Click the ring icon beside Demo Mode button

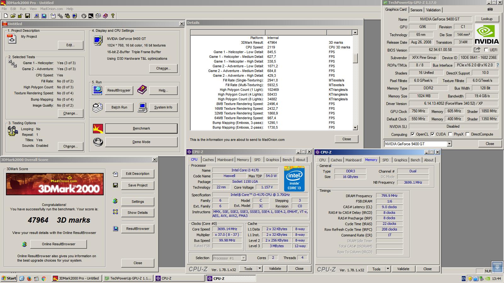(98, 142)
